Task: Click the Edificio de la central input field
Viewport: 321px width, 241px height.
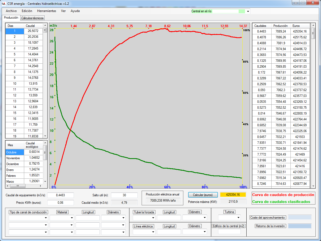Action: pyautogui.click(x=229, y=232)
